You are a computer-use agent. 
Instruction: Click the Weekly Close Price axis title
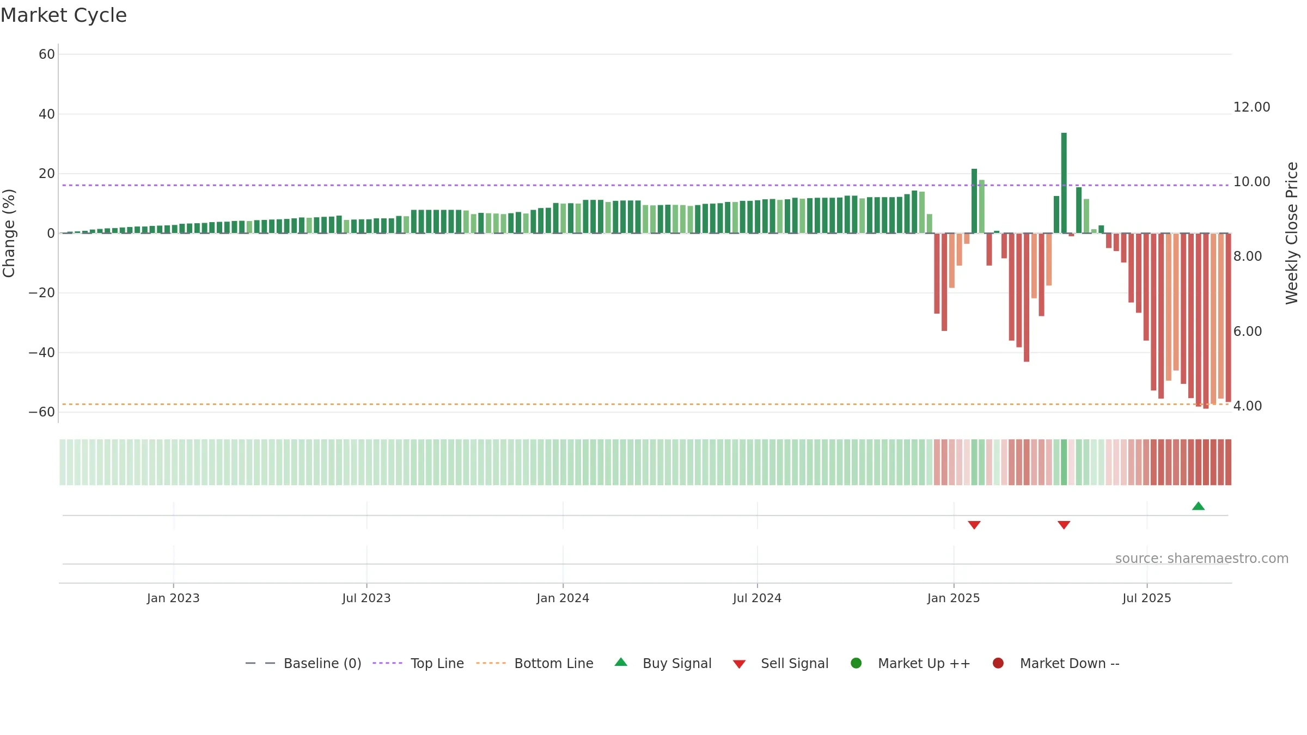coord(1292,233)
